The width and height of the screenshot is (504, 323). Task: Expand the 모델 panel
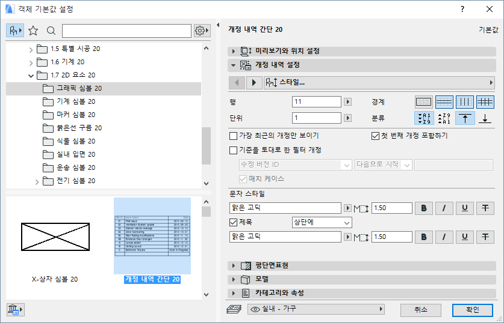[234, 279]
